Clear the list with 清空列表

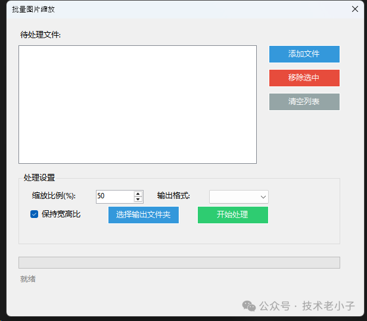(304, 102)
